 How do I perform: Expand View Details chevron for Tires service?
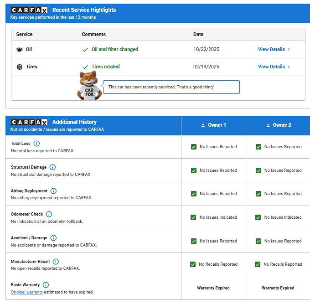[289, 67]
